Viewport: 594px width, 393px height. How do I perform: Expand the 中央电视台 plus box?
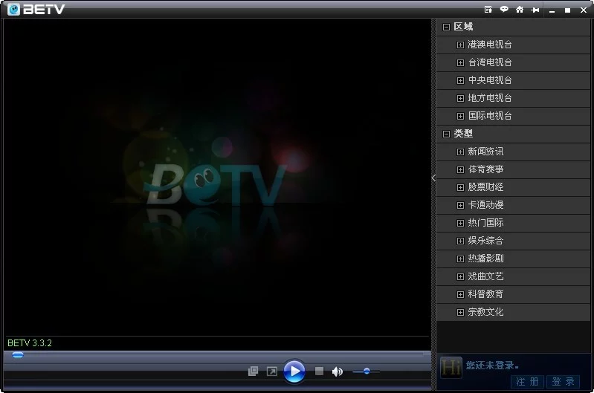[x=460, y=81]
